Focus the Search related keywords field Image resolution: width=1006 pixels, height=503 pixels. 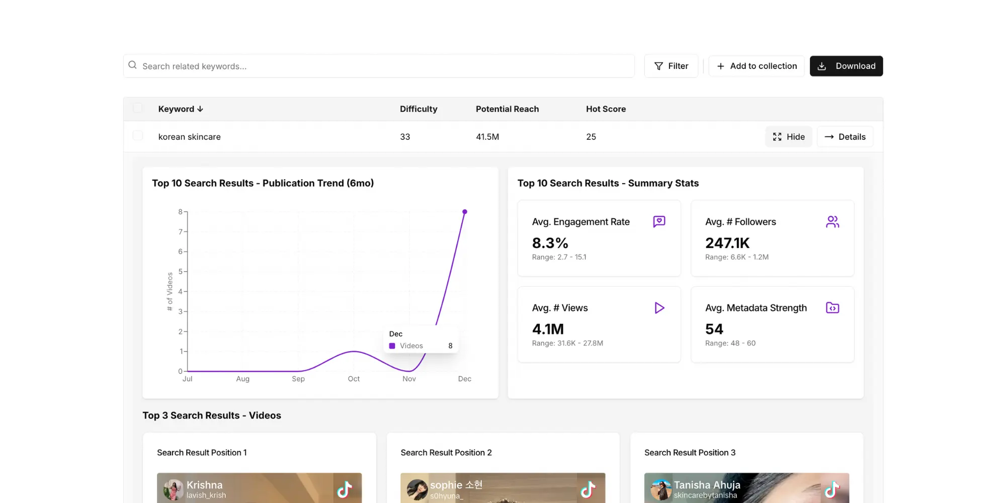tap(382, 66)
